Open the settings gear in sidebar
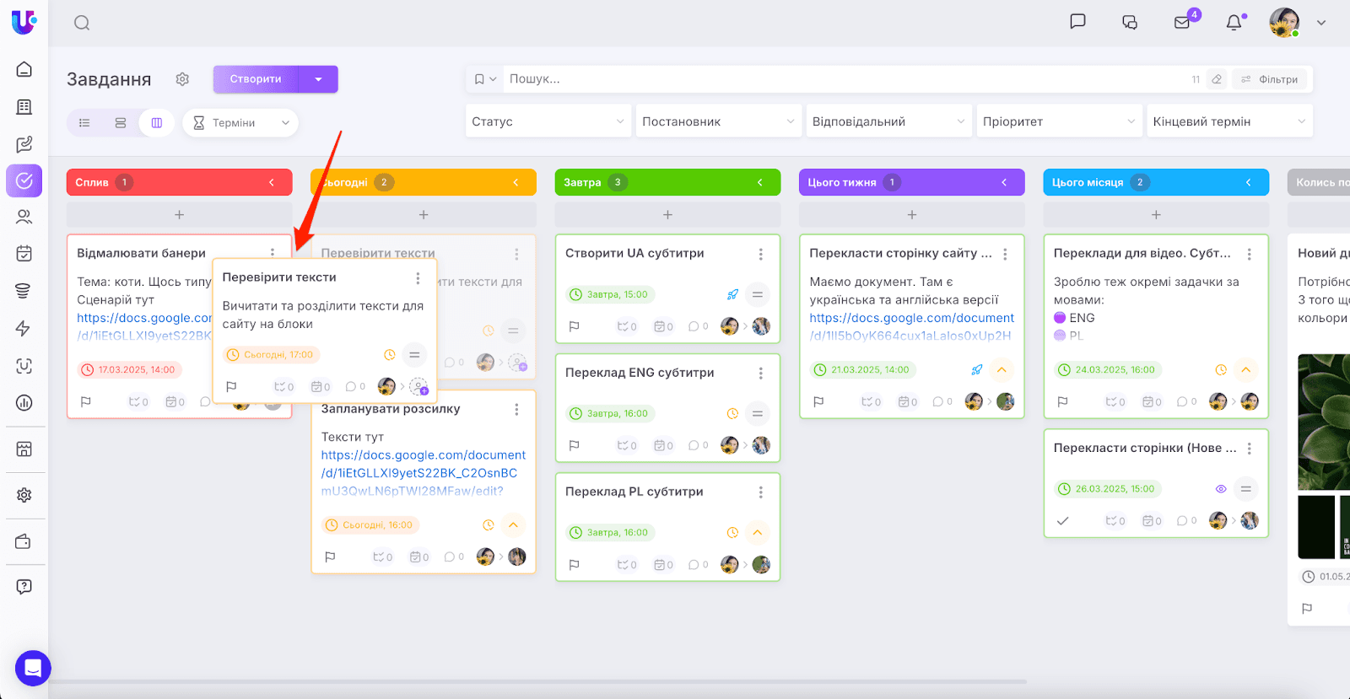Image resolution: width=1350 pixels, height=699 pixels. (x=24, y=495)
